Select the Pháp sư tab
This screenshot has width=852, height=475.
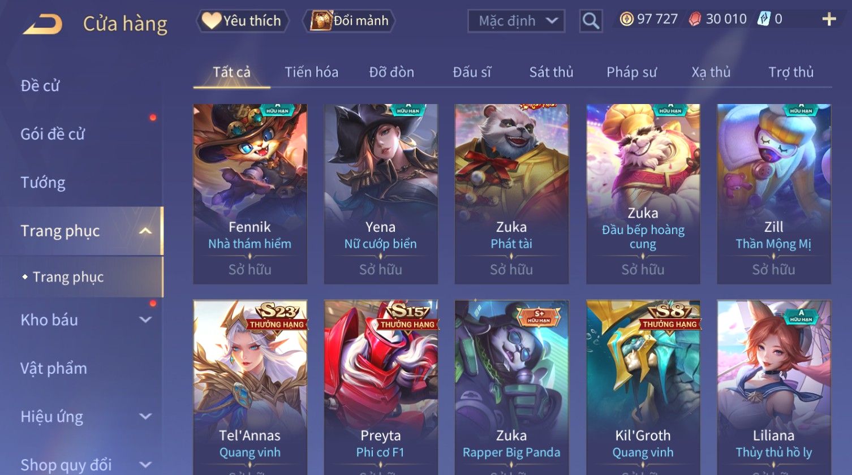pyautogui.click(x=631, y=72)
